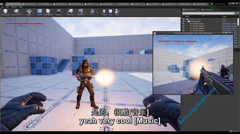240x134 pixels.
Task: Select the Attacker_Spawn2 row label
Action: coord(198,26)
